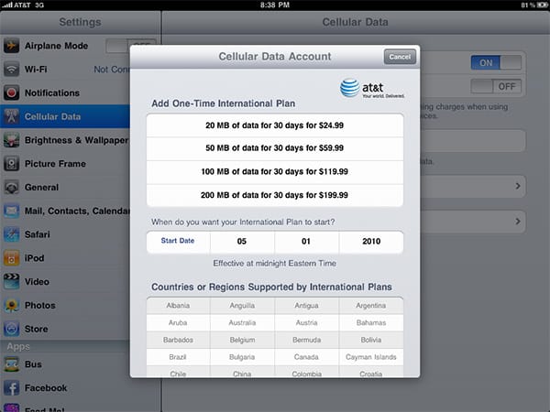Choose 100 MB for $119.99 plan
550x412 pixels.
click(x=275, y=172)
